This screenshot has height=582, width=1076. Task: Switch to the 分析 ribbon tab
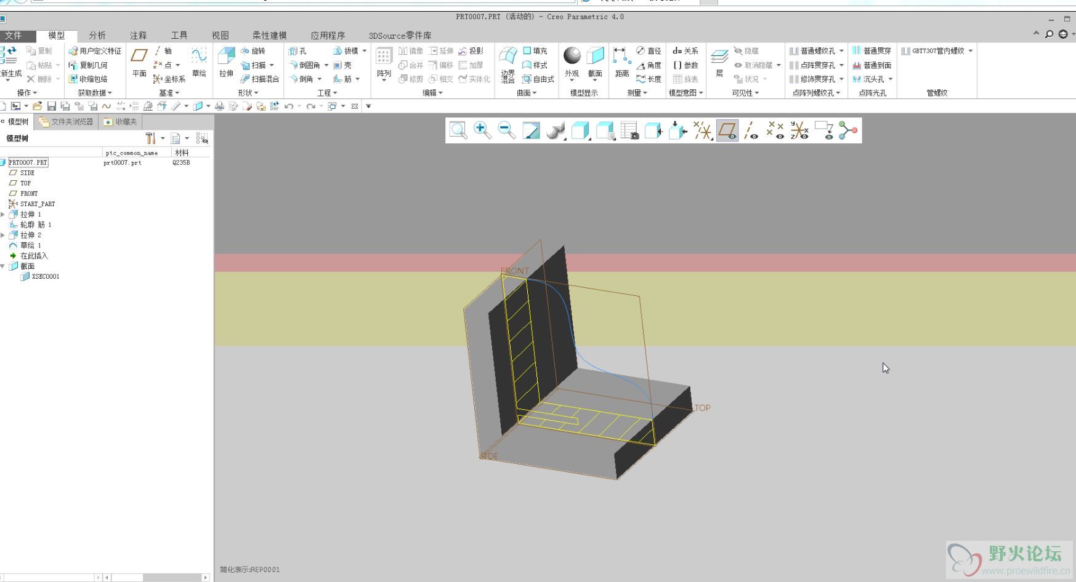pyautogui.click(x=97, y=35)
